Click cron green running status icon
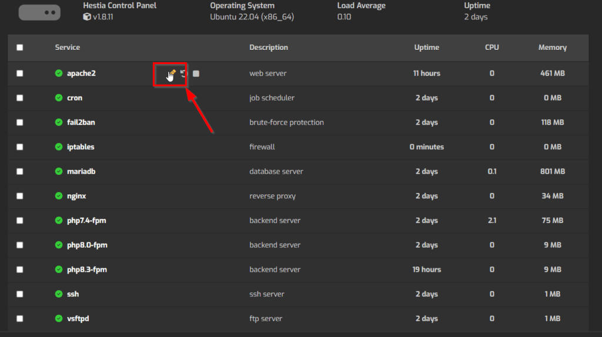Viewport: 602px width, 337px height. click(x=59, y=98)
